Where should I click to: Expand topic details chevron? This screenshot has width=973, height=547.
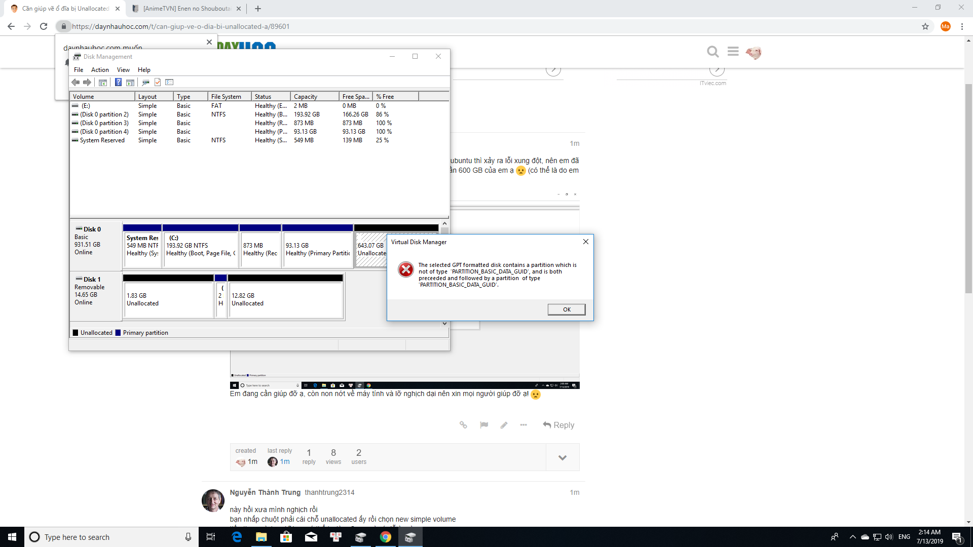(x=563, y=457)
